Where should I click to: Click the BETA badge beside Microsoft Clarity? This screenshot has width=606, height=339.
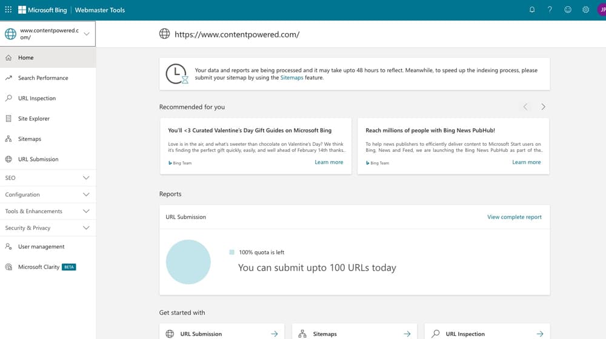69,267
